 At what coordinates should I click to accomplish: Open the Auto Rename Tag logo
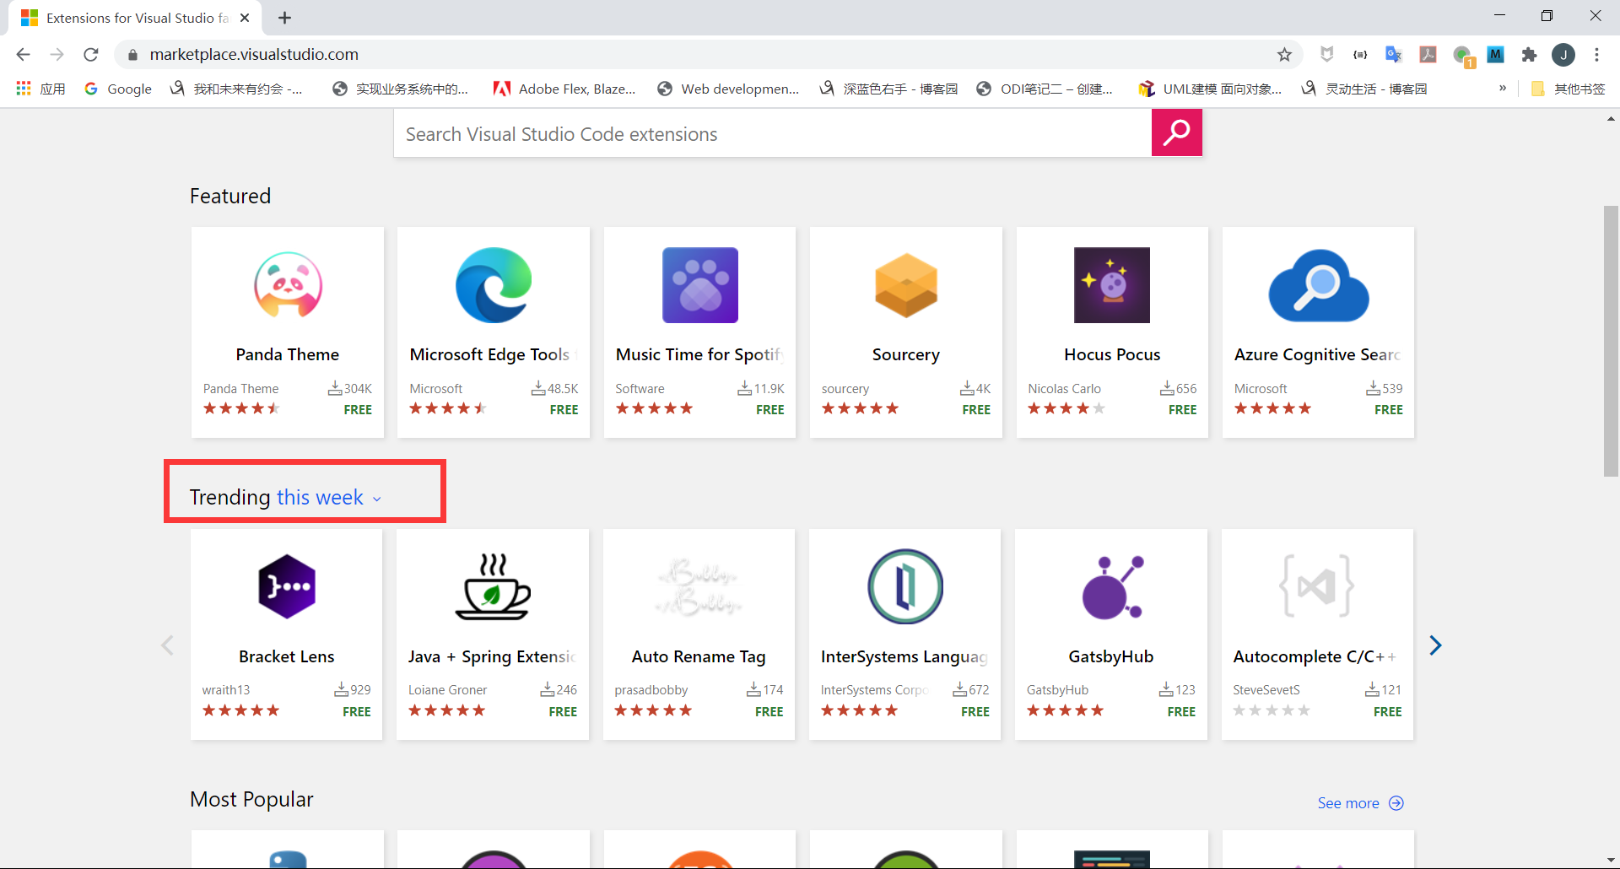click(699, 586)
